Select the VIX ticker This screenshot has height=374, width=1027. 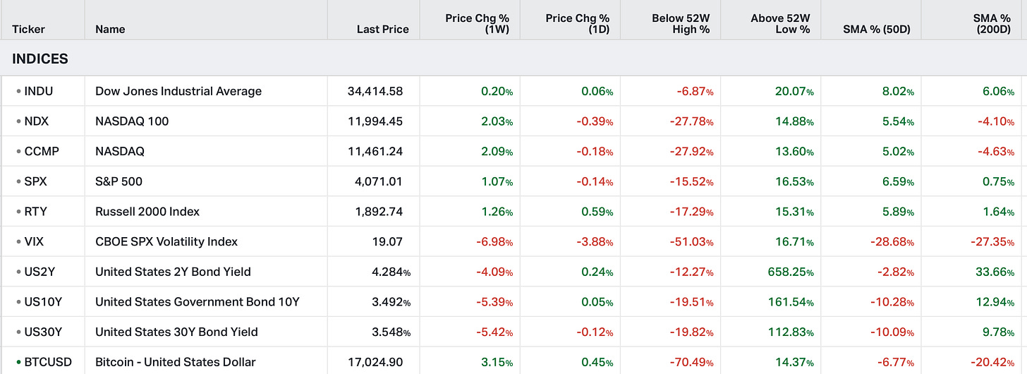pos(34,241)
